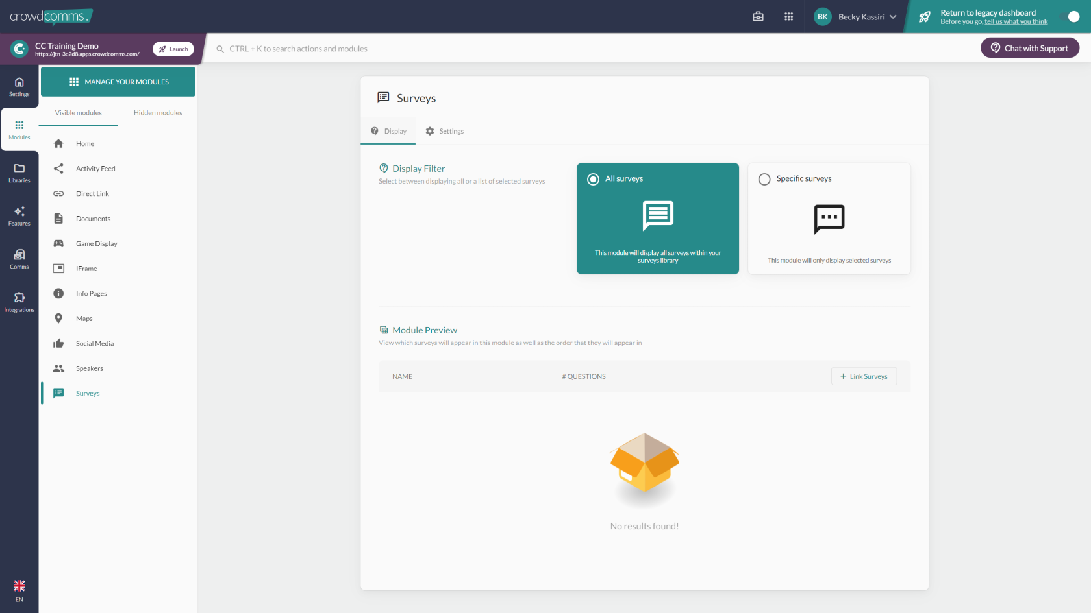Select the Specific surveys radio button
This screenshot has width=1091, height=613.
[x=764, y=179]
